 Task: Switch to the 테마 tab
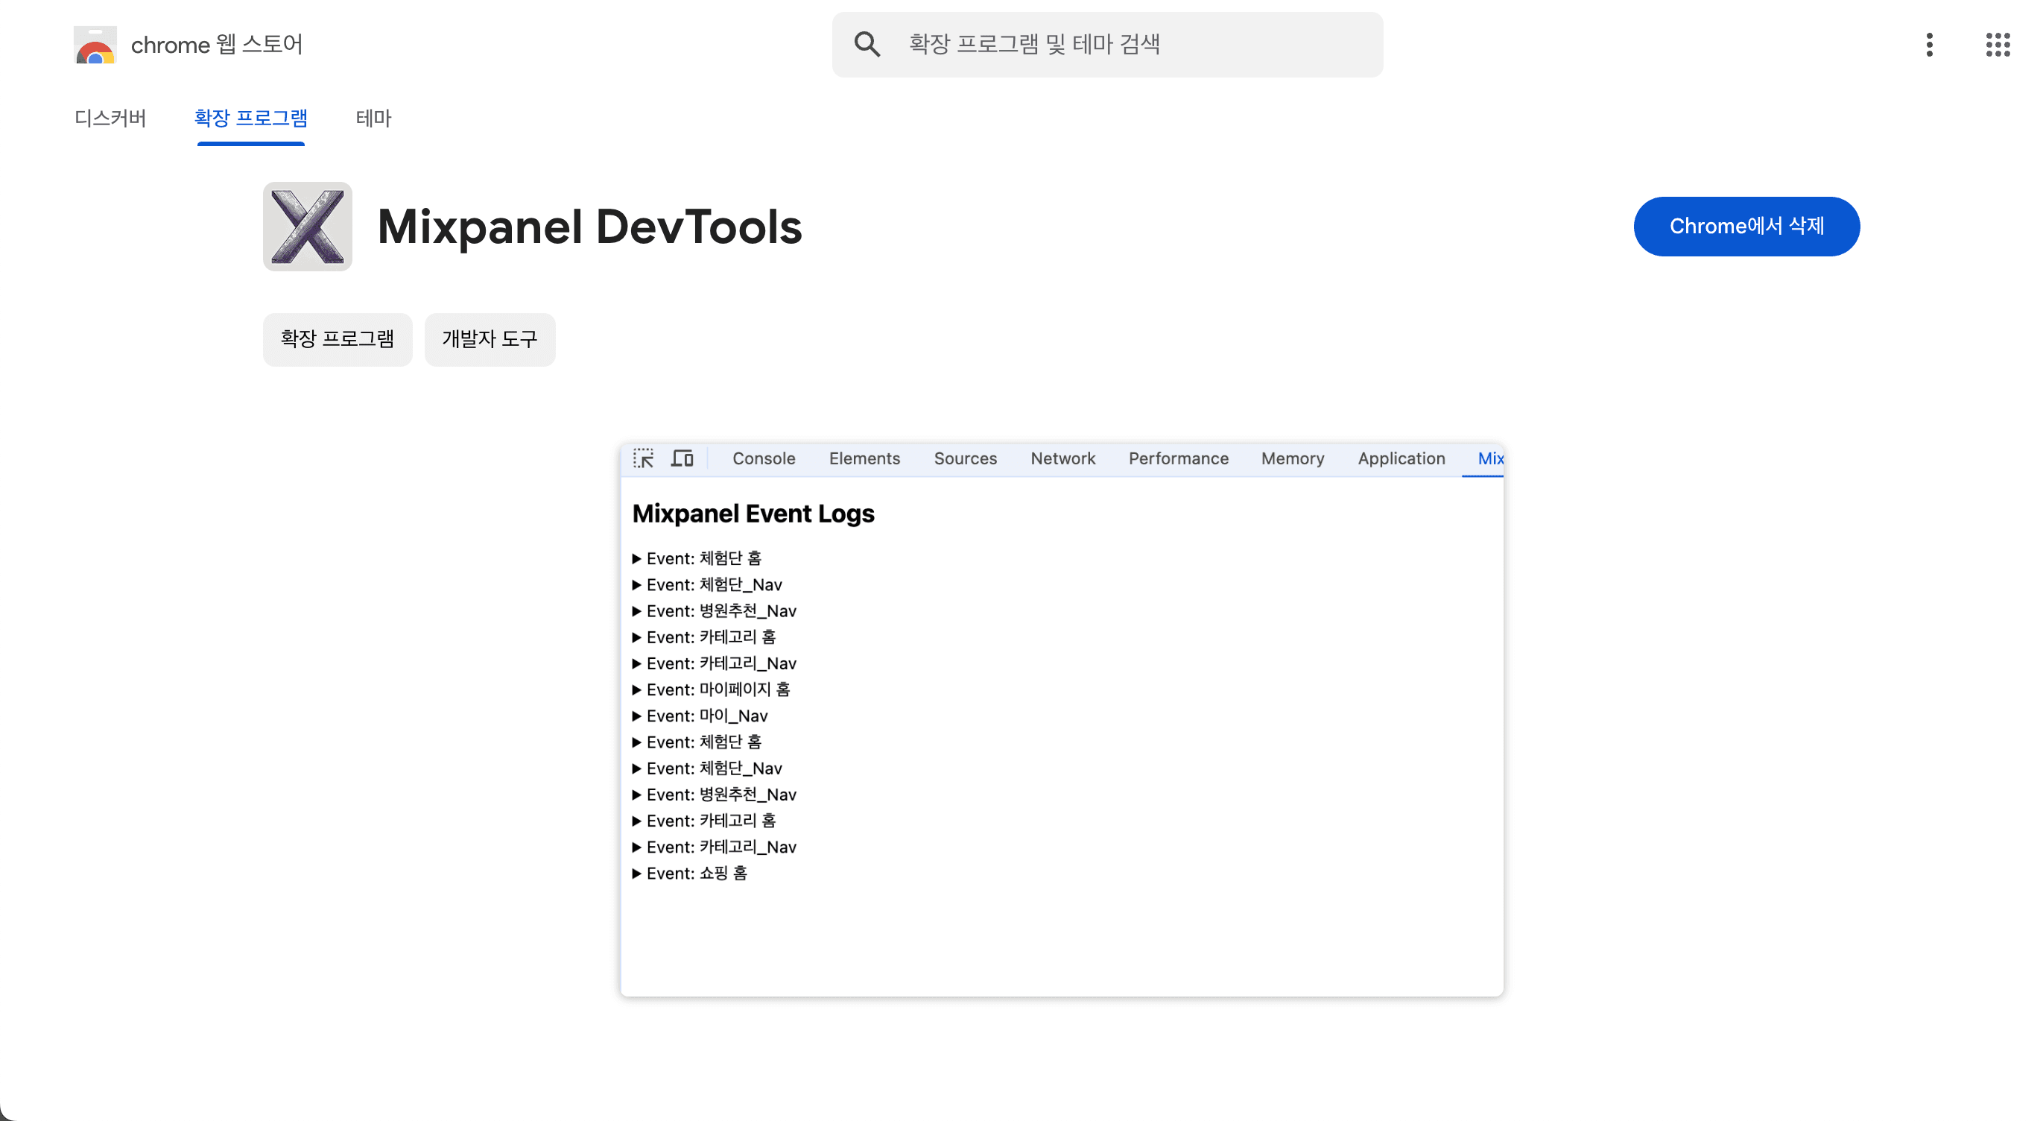(x=373, y=119)
